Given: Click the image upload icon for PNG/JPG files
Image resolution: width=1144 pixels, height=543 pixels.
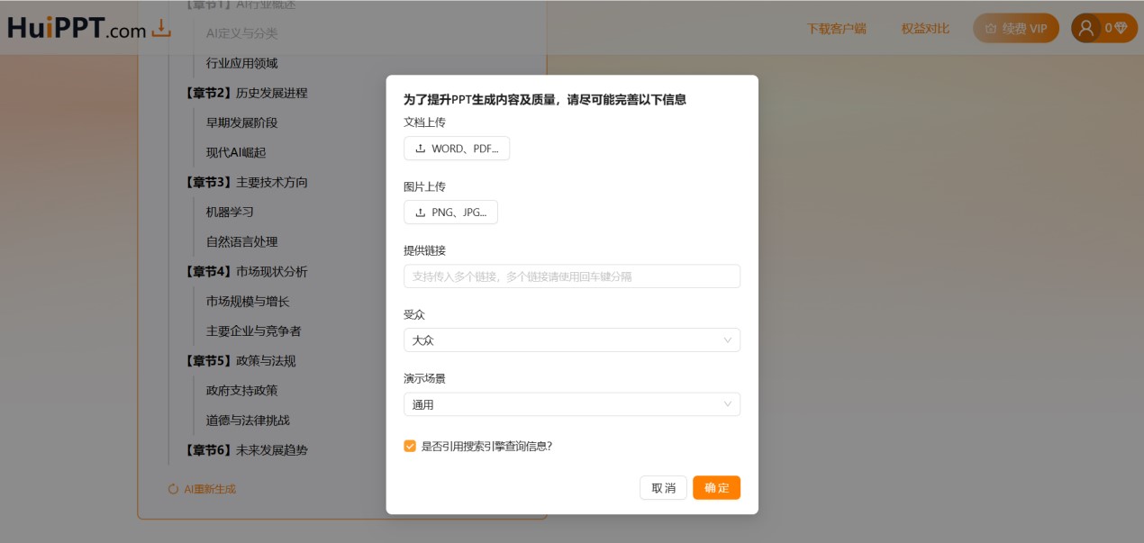Looking at the screenshot, I should point(420,212).
